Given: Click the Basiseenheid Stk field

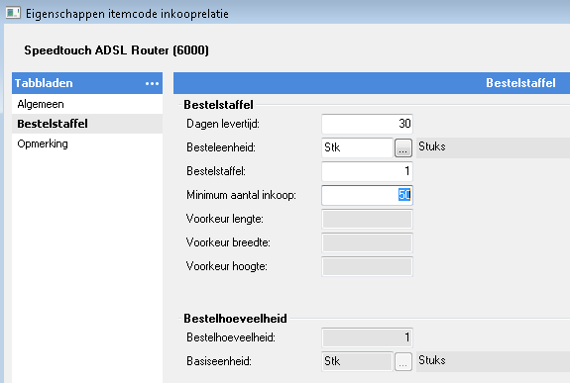Looking at the screenshot, I should (x=357, y=361).
